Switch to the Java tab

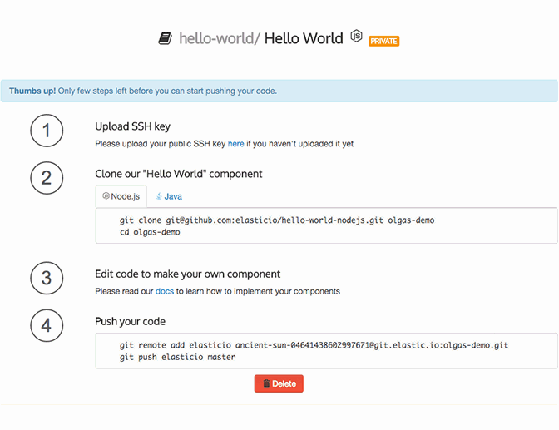coord(169,196)
